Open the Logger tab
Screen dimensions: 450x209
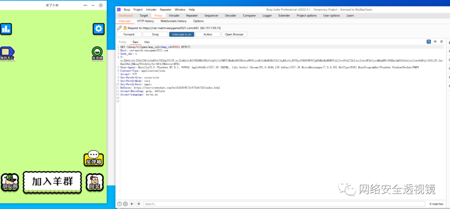267,15
